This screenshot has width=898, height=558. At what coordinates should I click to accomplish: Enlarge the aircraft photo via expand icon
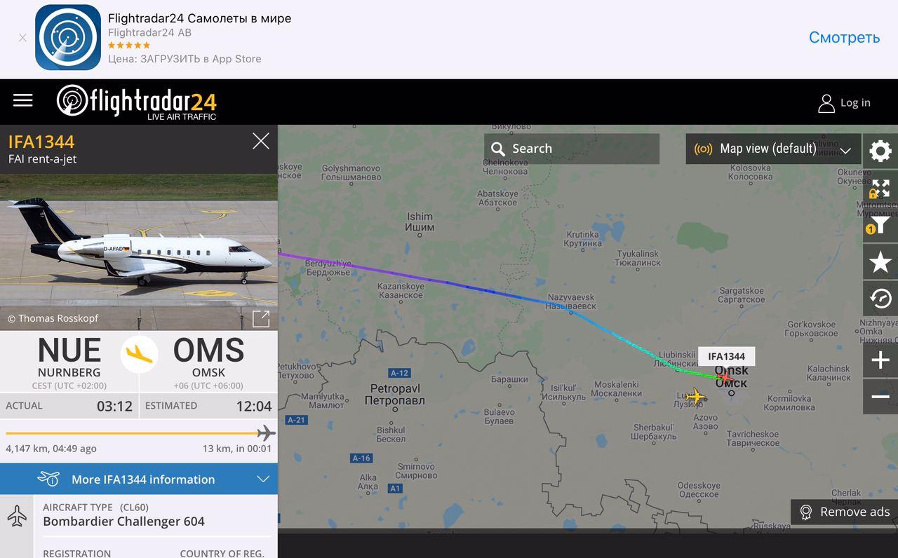[261, 318]
